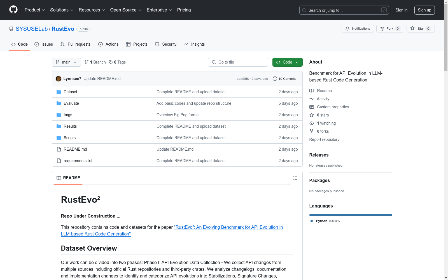Select the README tab header
This screenshot has width=448, height=280.
(68, 178)
